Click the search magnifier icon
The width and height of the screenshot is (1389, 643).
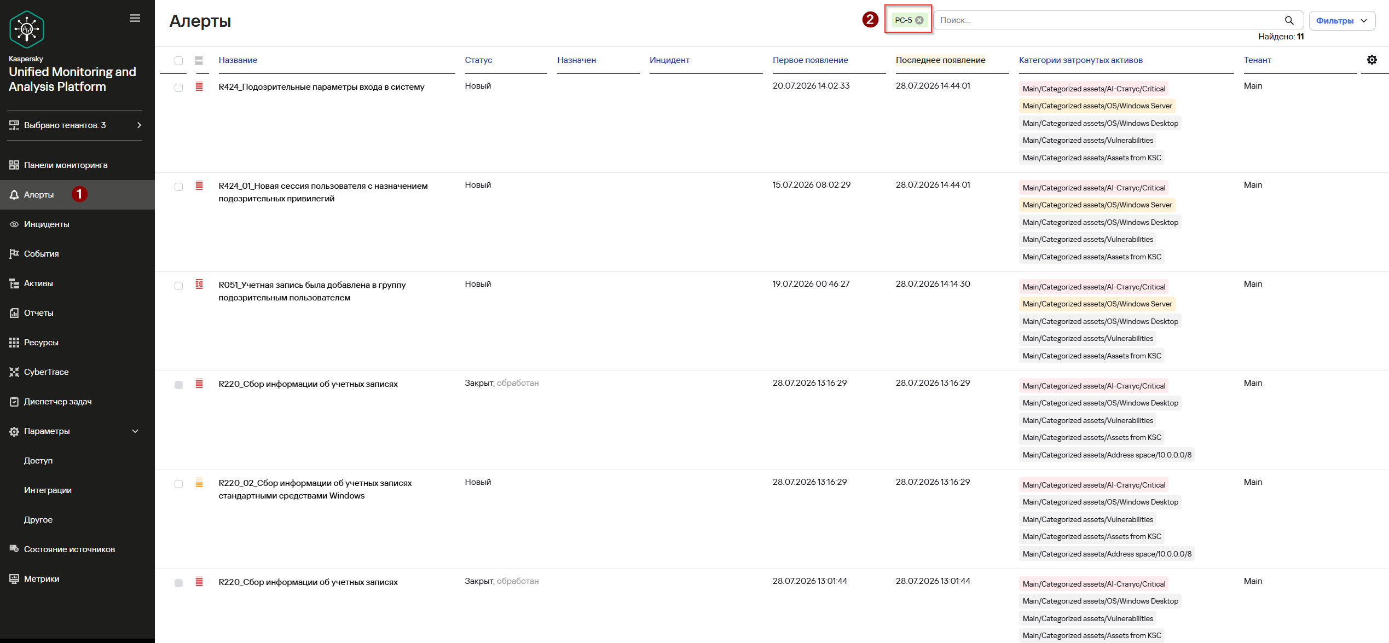click(x=1289, y=20)
